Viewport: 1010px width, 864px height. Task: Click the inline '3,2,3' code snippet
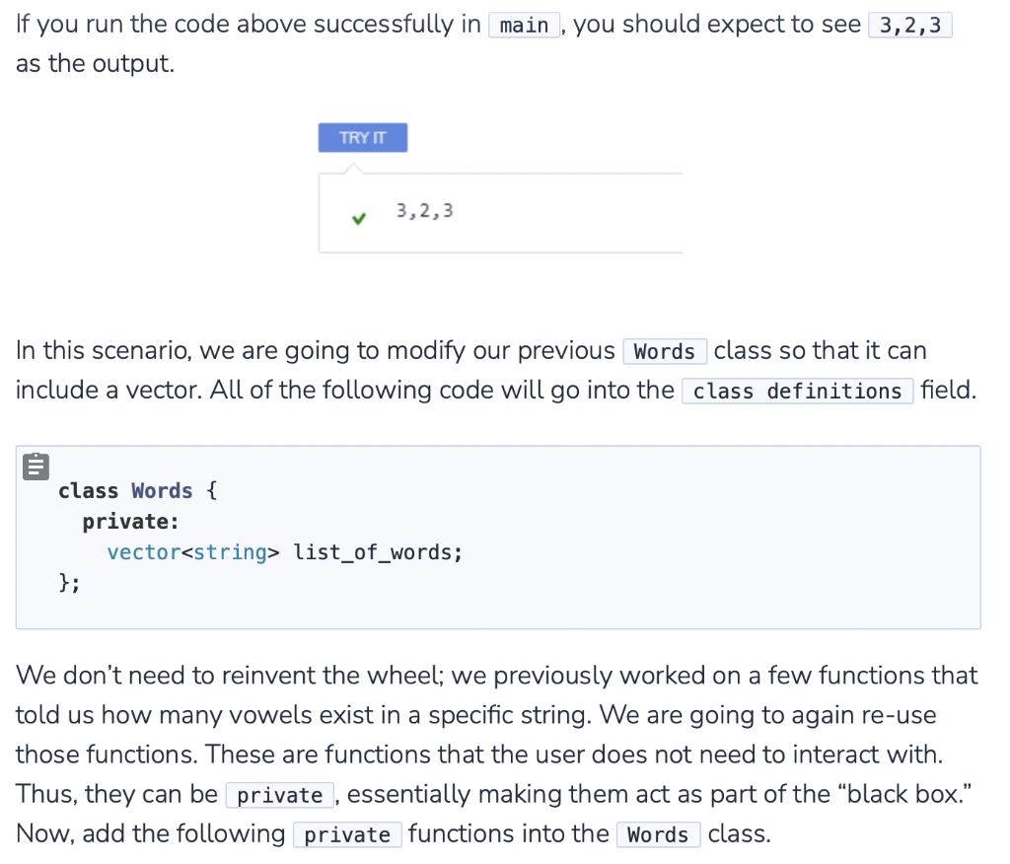910,25
